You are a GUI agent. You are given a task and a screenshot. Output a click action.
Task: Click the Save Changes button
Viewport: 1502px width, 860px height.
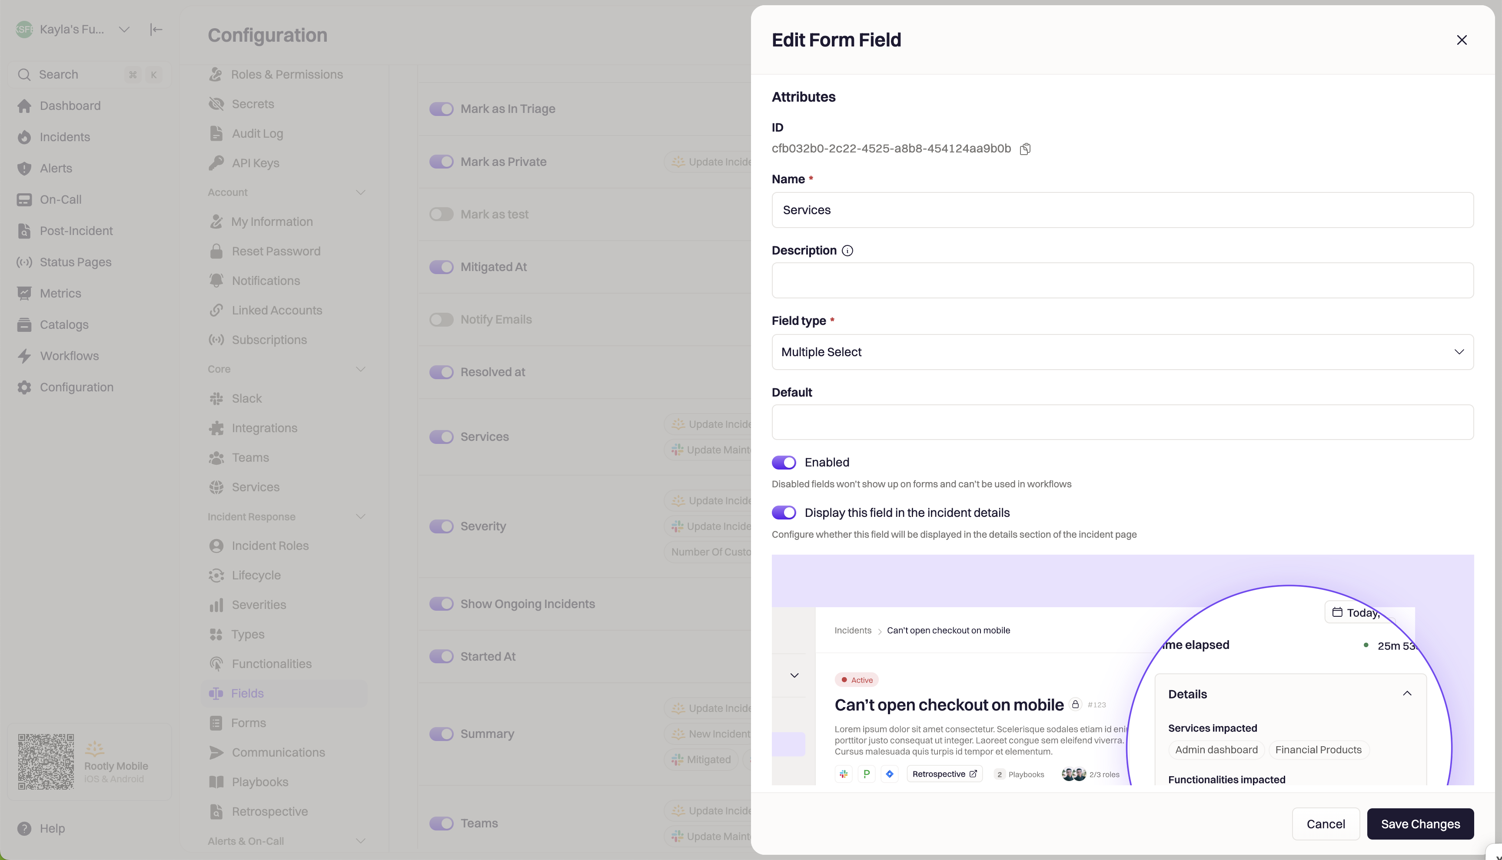click(1420, 824)
